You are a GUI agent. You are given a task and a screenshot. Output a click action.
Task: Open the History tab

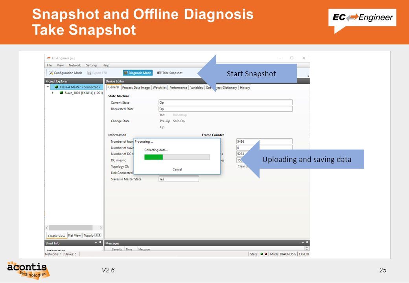(245, 88)
